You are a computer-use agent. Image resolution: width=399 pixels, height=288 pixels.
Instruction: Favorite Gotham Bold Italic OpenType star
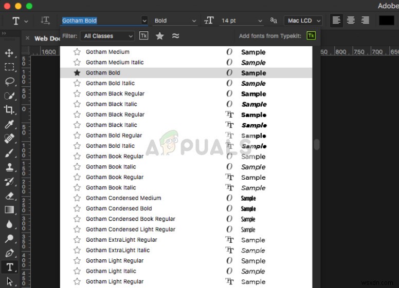[77, 83]
